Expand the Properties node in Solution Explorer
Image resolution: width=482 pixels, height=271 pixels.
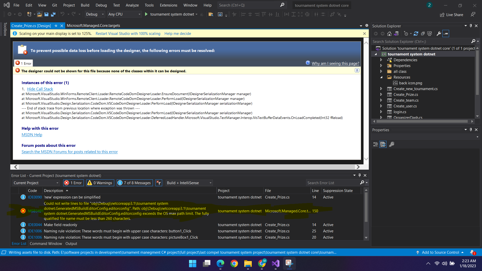(381, 66)
